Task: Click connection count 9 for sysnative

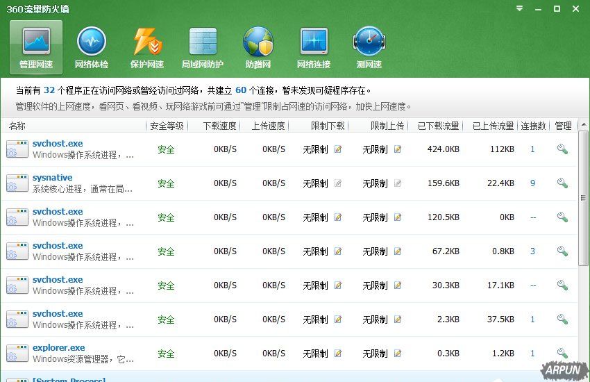Action: [x=532, y=183]
